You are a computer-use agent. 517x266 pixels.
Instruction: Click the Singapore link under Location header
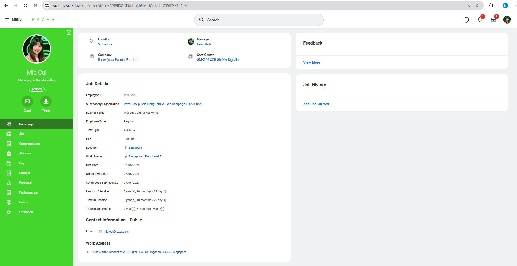105,44
